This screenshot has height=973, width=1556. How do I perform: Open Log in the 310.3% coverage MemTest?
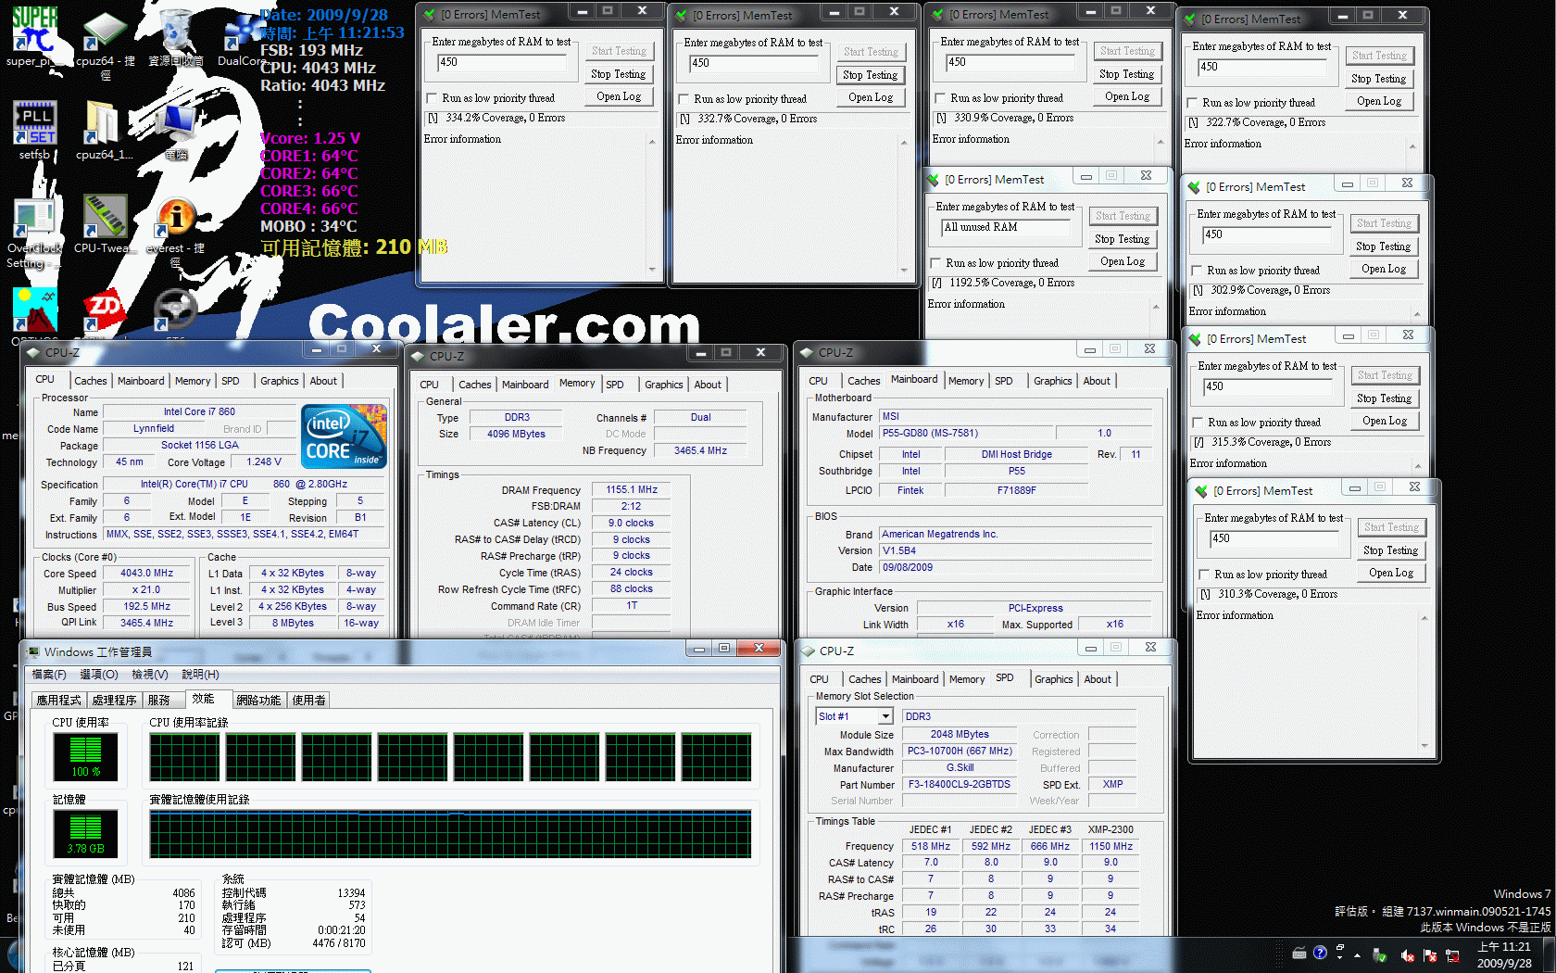[1391, 573]
